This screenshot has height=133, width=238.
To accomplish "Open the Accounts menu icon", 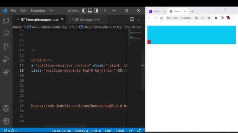I will click(6, 108).
